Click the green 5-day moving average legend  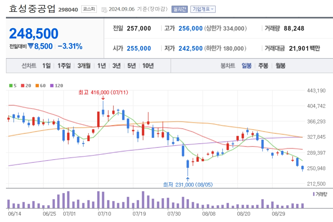pyautogui.click(x=13, y=86)
